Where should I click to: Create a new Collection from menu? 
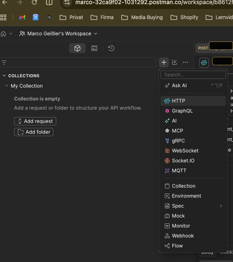(x=193, y=186)
